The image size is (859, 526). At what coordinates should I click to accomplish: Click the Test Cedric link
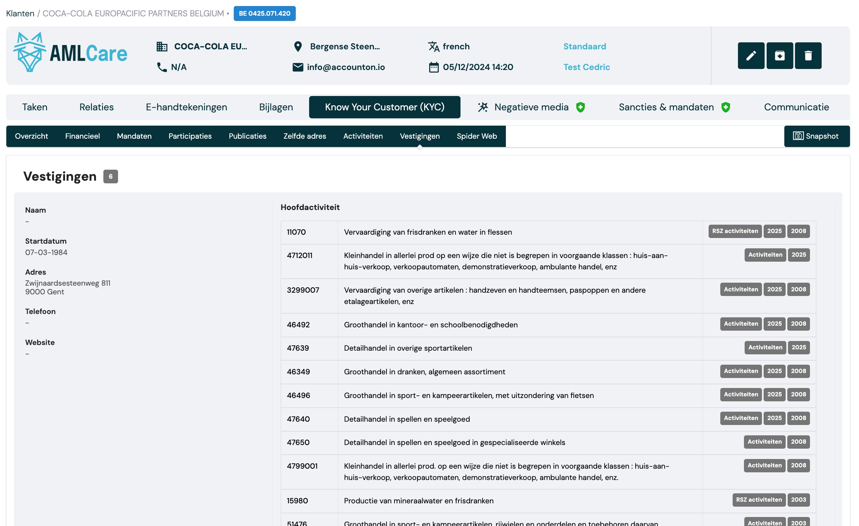pyautogui.click(x=586, y=67)
